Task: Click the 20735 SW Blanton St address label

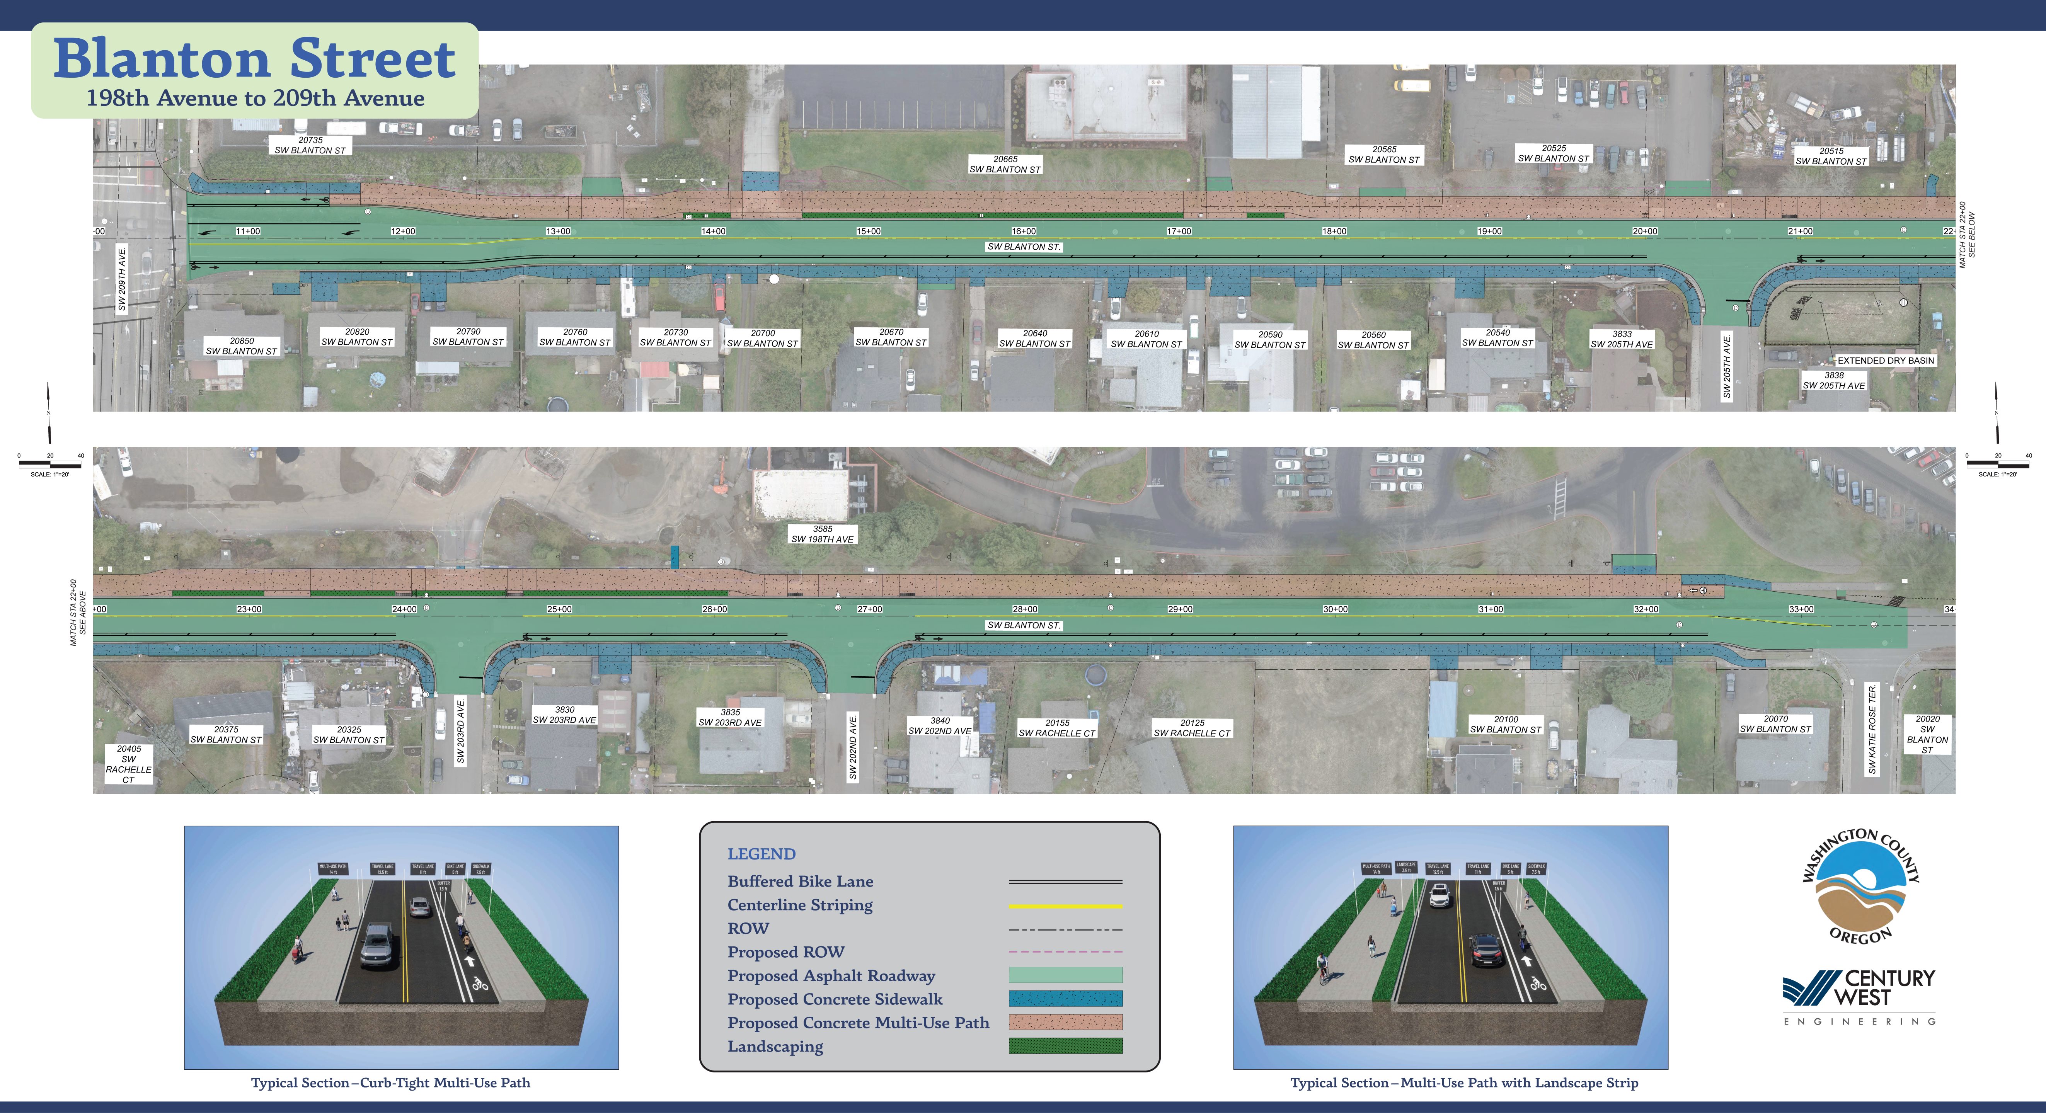Action: click(x=310, y=145)
